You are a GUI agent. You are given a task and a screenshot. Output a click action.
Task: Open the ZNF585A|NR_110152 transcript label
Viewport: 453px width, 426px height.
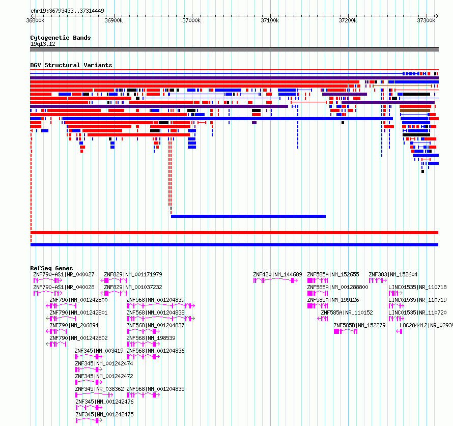(x=347, y=313)
